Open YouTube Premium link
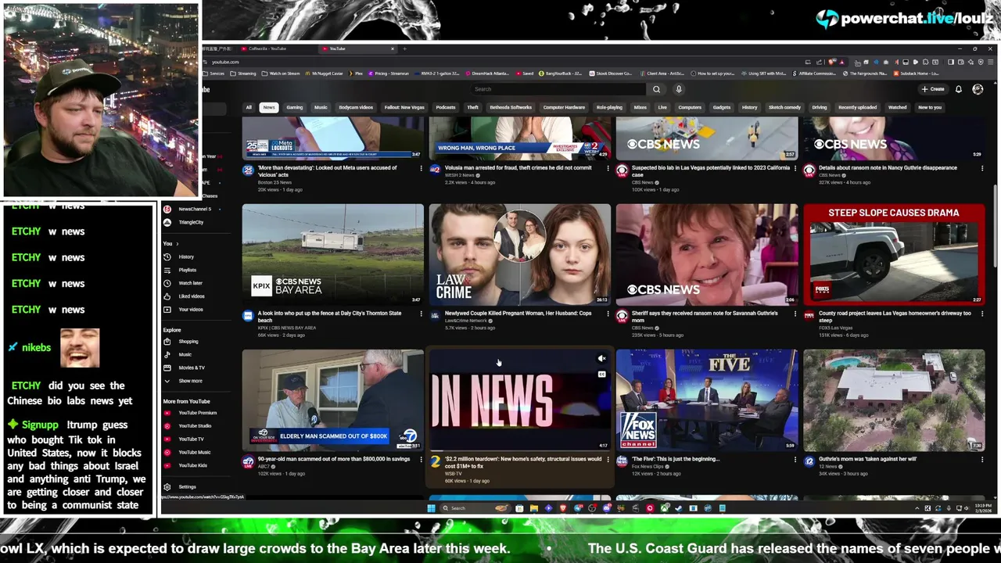The image size is (1001, 563). click(x=197, y=413)
